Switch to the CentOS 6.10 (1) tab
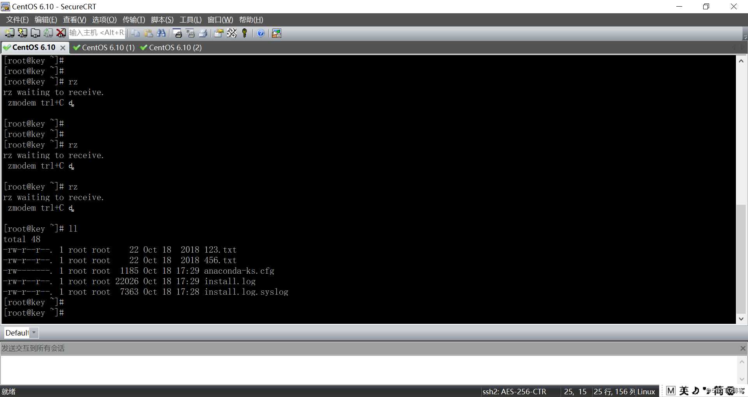The image size is (748, 397). tap(104, 47)
